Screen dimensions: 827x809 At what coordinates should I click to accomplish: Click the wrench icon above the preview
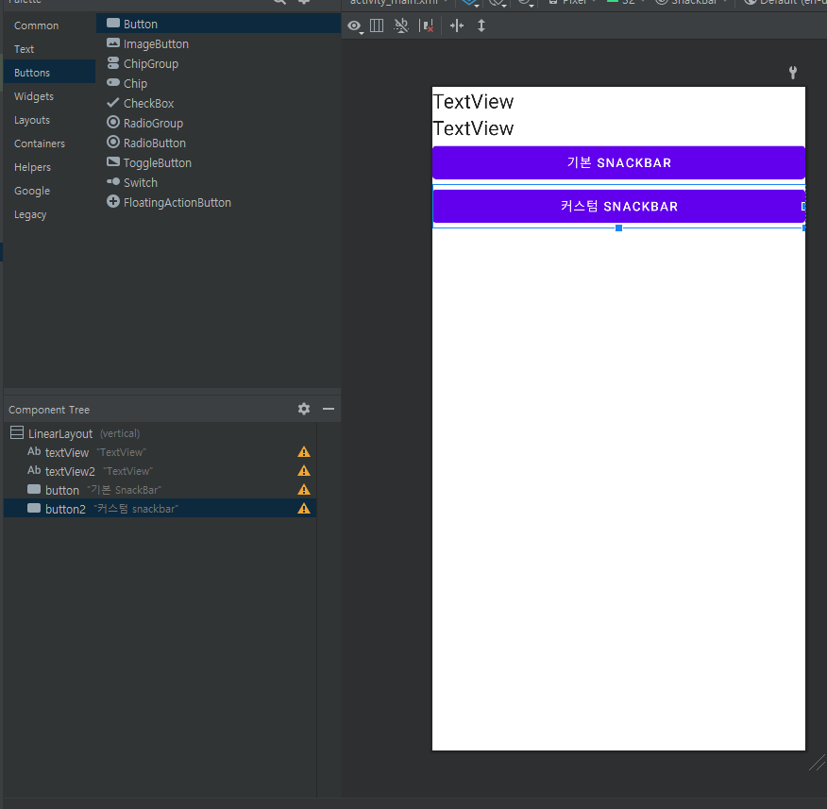tap(793, 73)
